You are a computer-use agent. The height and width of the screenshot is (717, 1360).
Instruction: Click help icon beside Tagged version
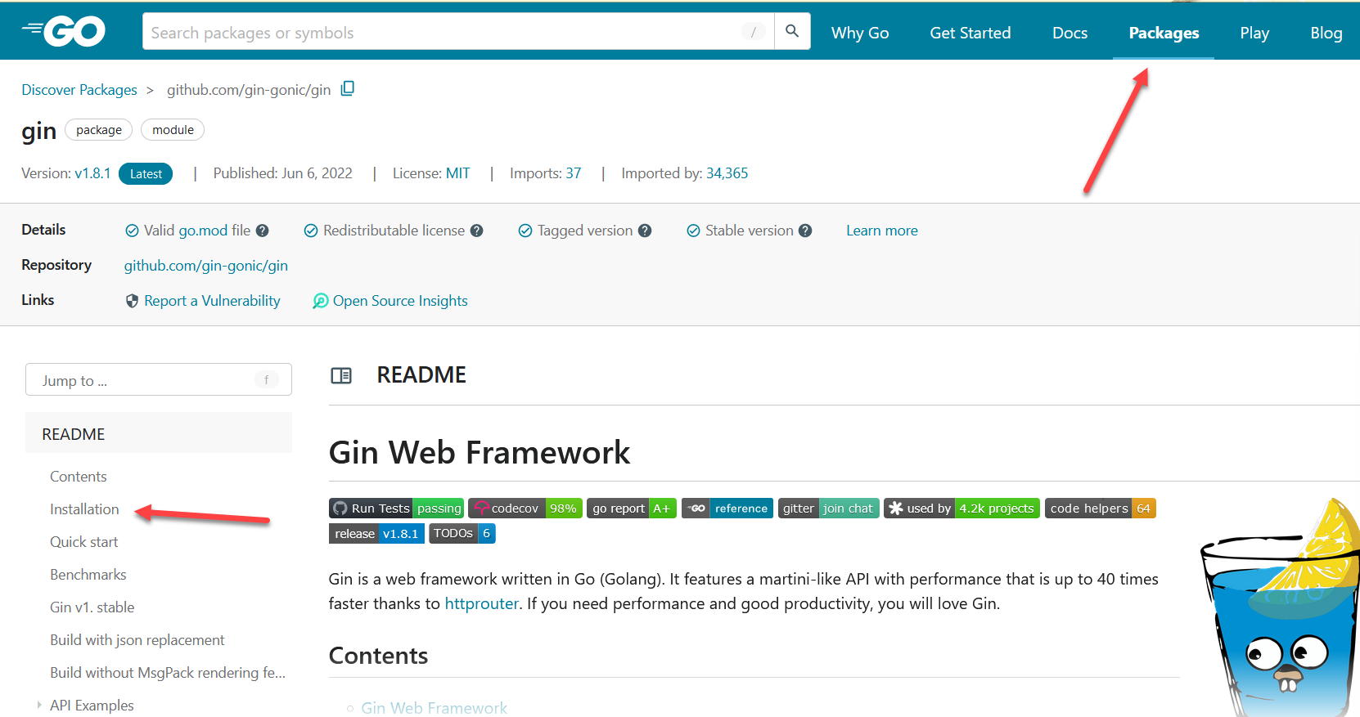point(645,231)
